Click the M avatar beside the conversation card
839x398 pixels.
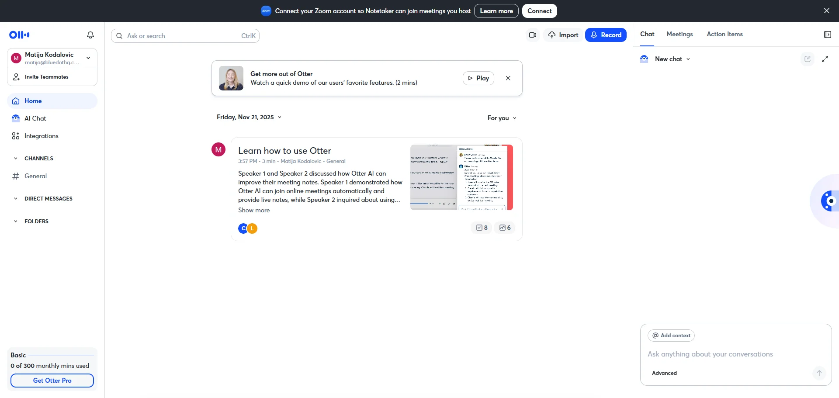click(218, 149)
